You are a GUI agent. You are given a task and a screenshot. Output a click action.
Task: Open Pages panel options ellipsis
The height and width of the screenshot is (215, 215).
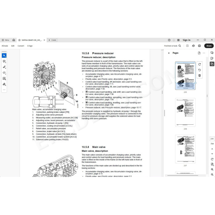tap(204, 53)
